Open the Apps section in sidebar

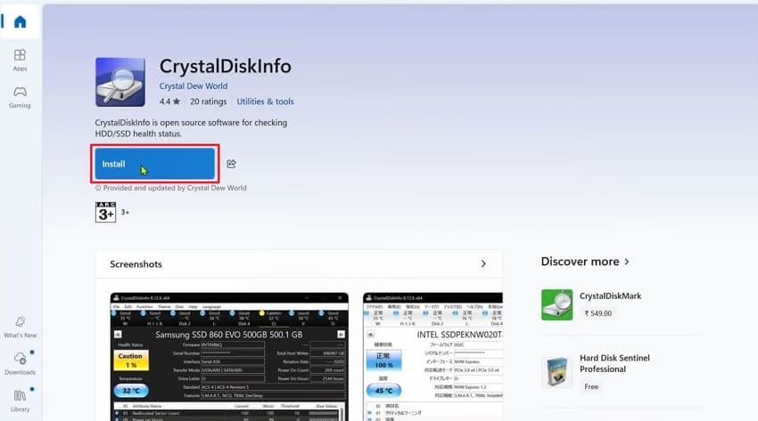coord(20,61)
